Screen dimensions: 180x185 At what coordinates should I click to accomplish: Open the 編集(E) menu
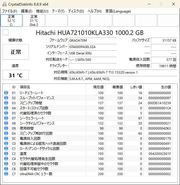pyautogui.click(x=26, y=11)
